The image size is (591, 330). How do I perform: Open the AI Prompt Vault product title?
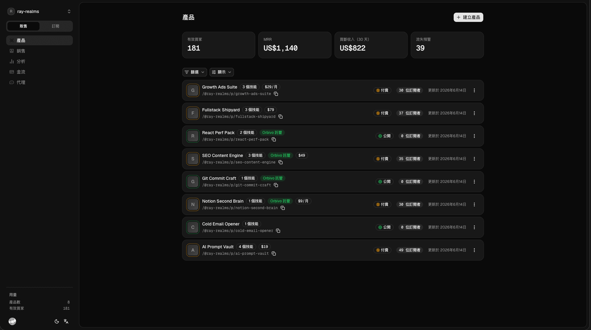[218, 247]
